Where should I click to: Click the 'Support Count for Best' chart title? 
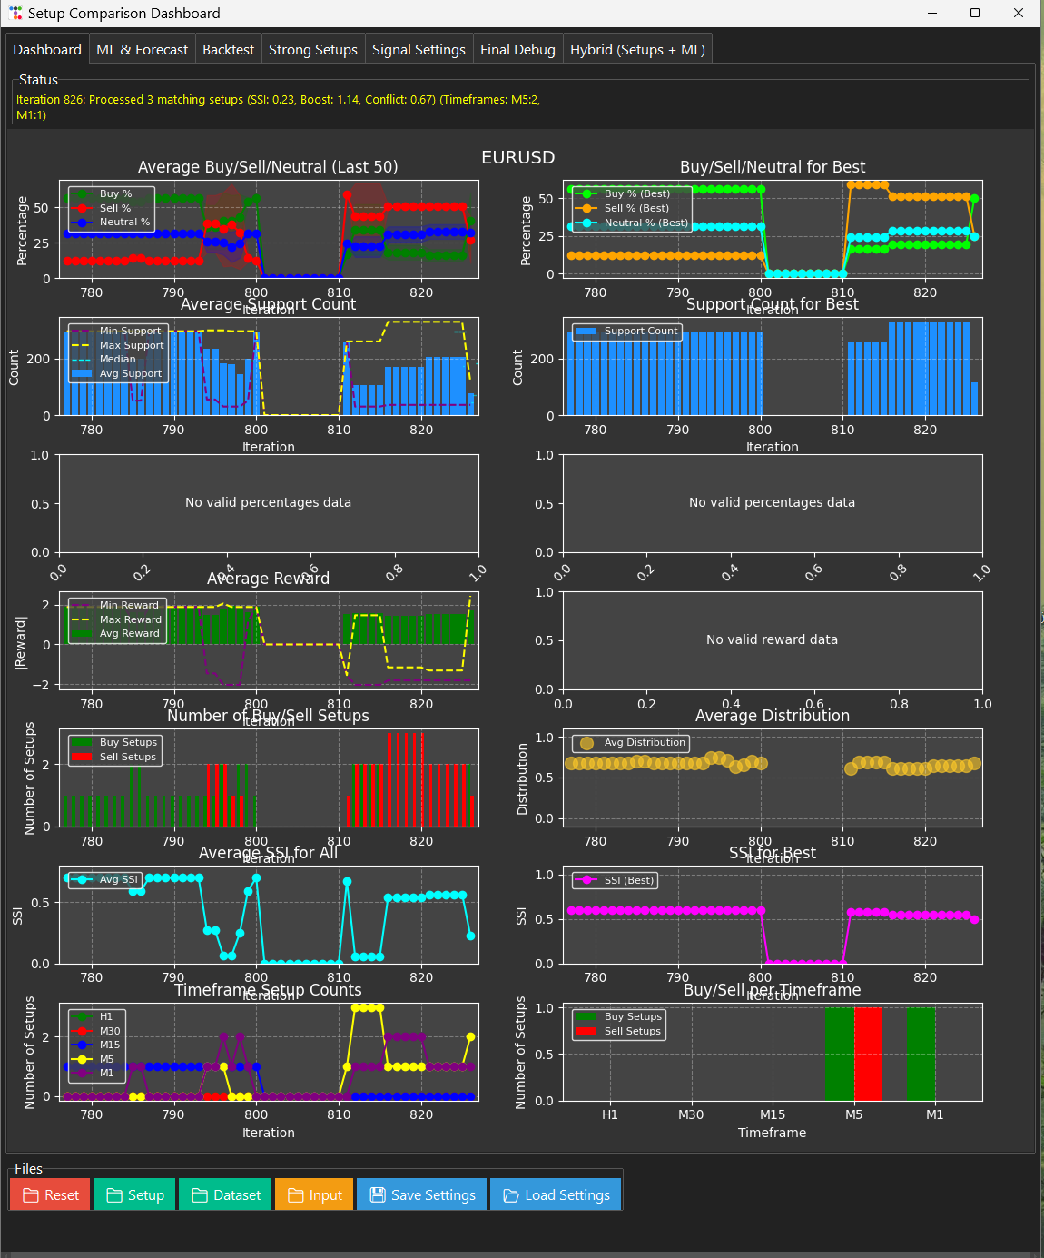pyautogui.click(x=773, y=304)
